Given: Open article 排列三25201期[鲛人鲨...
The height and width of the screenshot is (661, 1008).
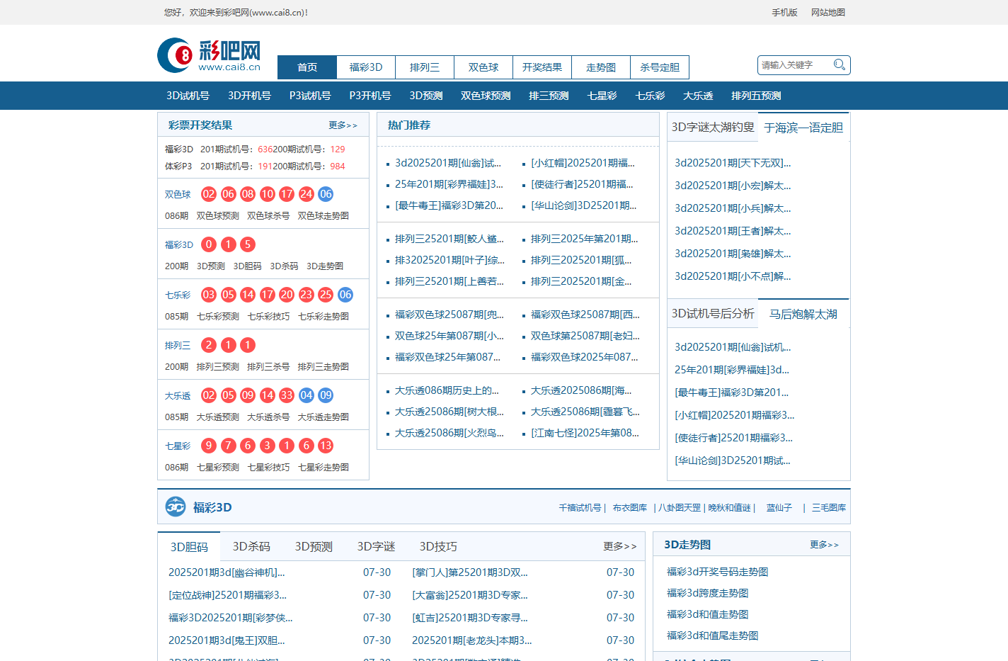Looking at the screenshot, I should point(449,239).
